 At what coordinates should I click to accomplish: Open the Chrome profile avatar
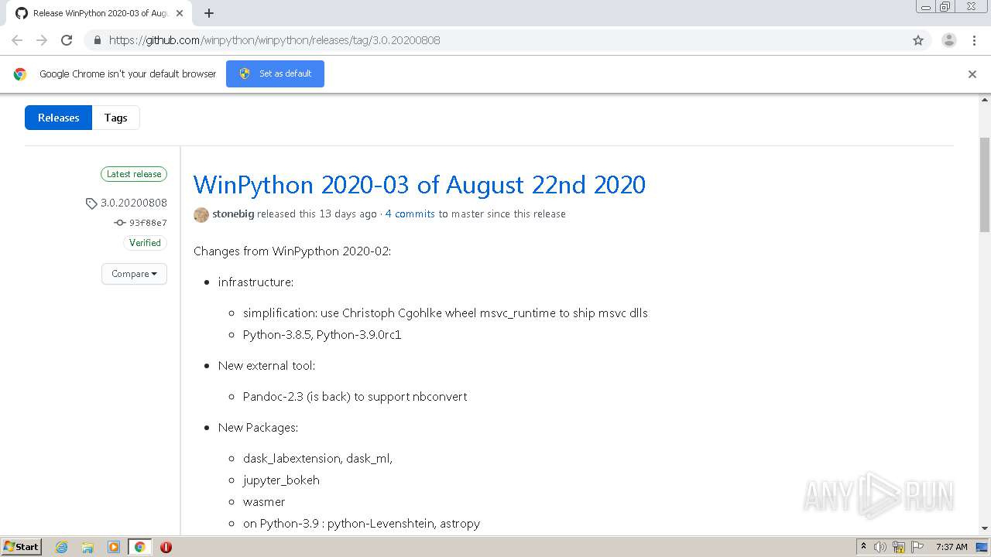pyautogui.click(x=949, y=40)
